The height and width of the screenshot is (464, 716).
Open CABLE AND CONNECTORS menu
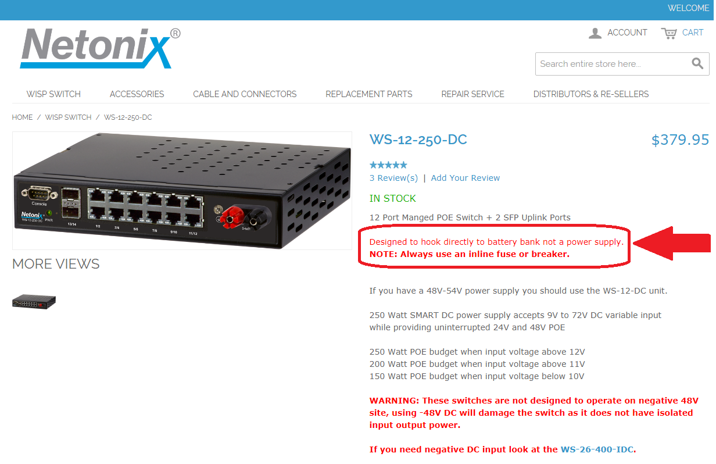(x=245, y=94)
